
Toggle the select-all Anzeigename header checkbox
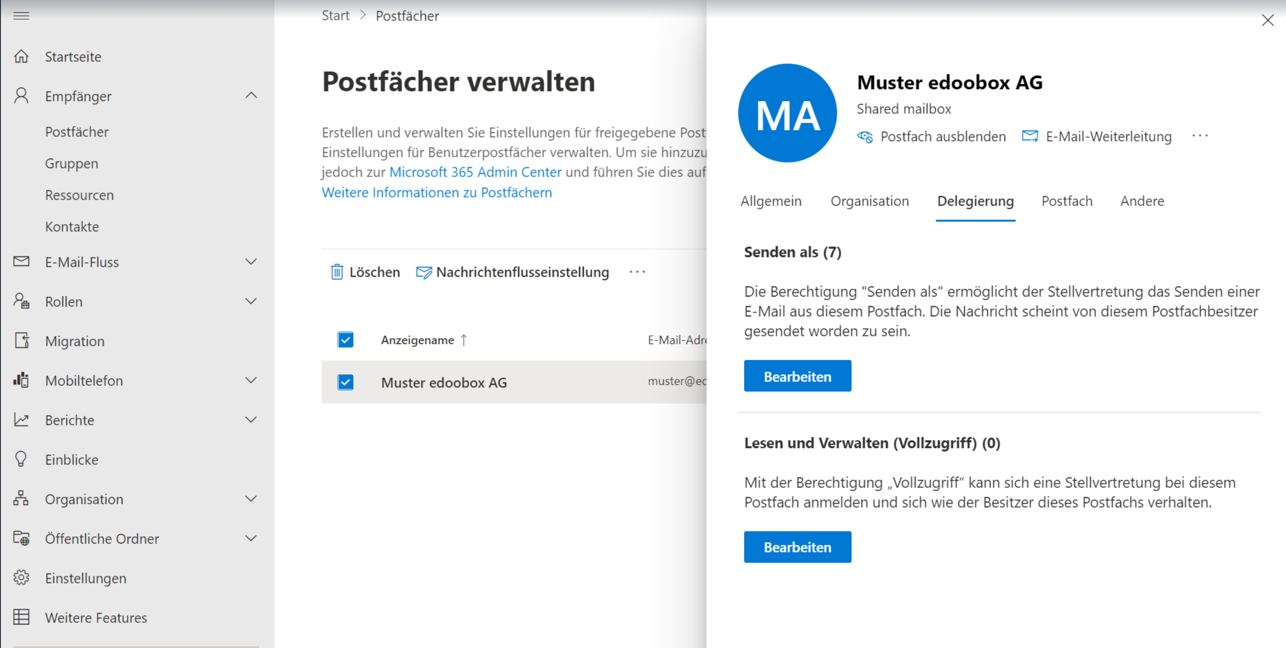345,340
